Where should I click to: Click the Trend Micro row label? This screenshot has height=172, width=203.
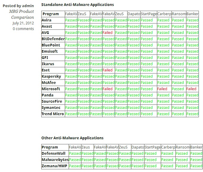pyautogui.click(x=53, y=114)
